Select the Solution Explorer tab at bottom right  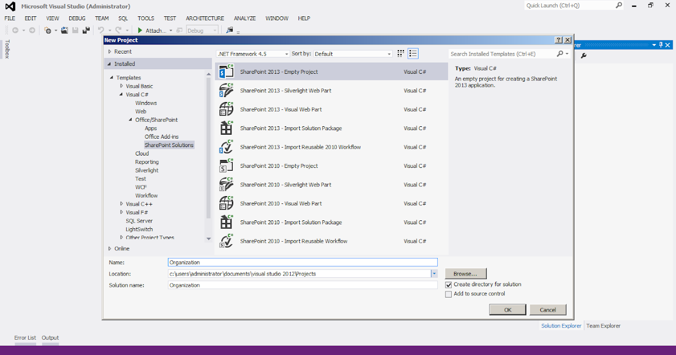561,325
